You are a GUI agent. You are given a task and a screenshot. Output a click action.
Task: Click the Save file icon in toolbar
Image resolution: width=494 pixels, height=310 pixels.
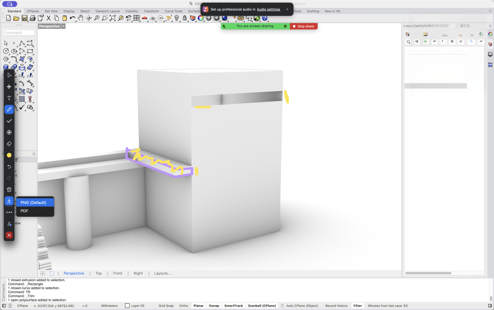pyautogui.click(x=24, y=18)
